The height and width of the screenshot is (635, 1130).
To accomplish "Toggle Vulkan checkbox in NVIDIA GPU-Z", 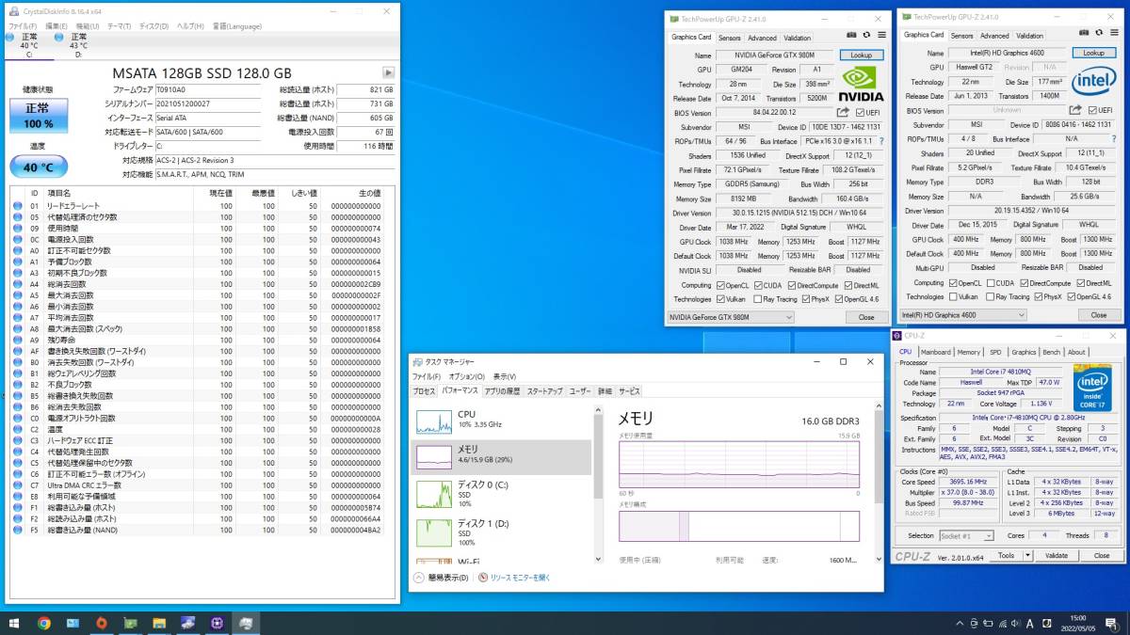I will (x=720, y=299).
